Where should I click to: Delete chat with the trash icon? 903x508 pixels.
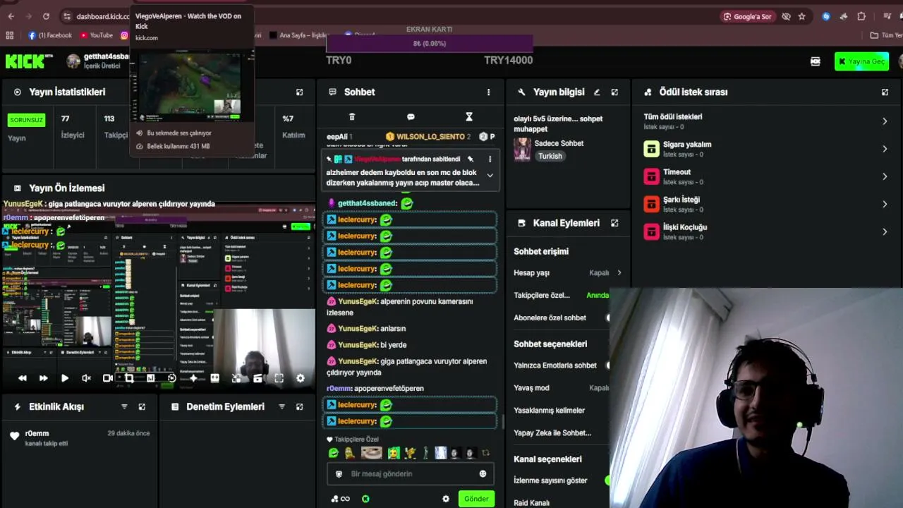(x=352, y=116)
